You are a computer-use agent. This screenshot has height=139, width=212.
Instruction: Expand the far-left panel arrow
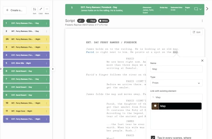(x=1, y=69)
